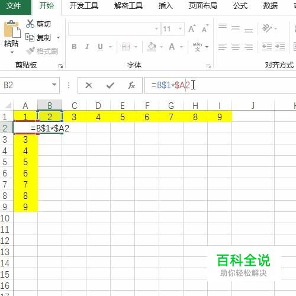Viewport: 296px width, 296px height.
Task: Expand the Orientation dropdown arrow
Action: click(x=276, y=28)
